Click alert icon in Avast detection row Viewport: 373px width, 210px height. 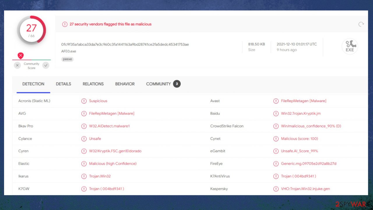(276, 101)
